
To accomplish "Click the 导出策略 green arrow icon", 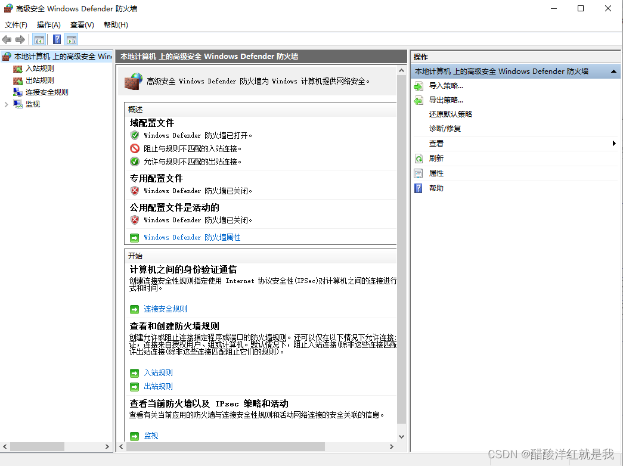I will 419,100.
